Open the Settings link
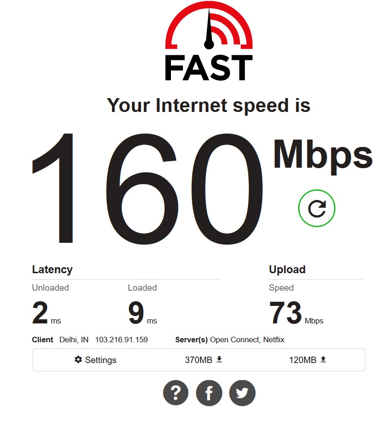Image resolution: width=388 pixels, height=422 pixels. point(95,360)
